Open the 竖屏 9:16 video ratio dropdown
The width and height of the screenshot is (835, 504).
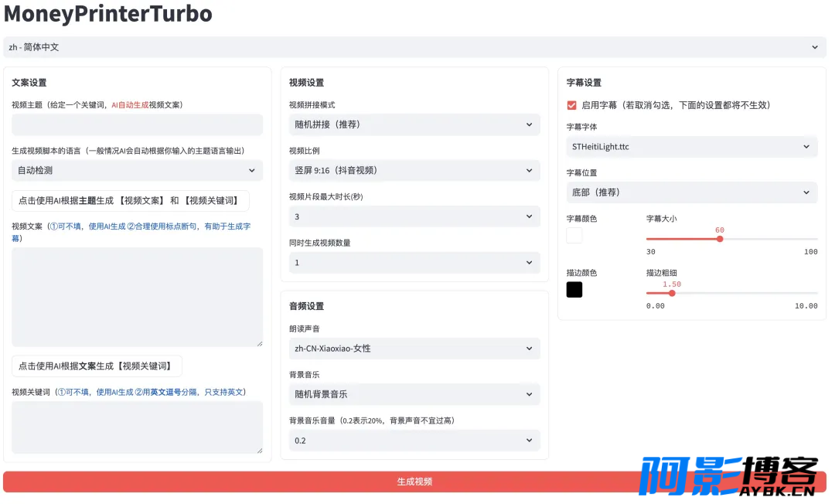tap(414, 170)
